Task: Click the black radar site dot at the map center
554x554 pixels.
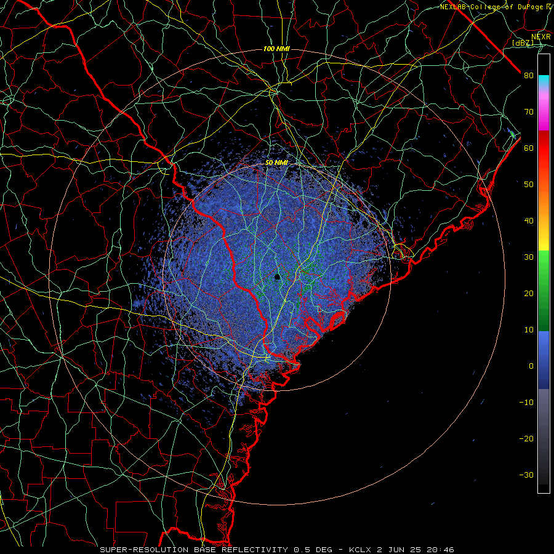Action: tap(278, 276)
